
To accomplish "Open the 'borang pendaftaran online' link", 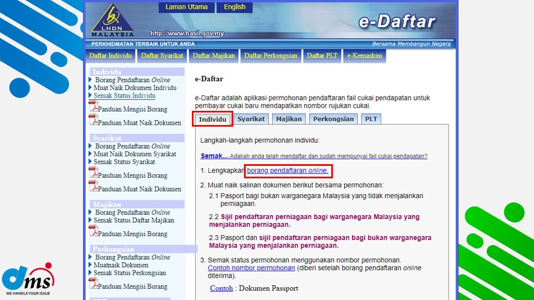I will (x=287, y=171).
